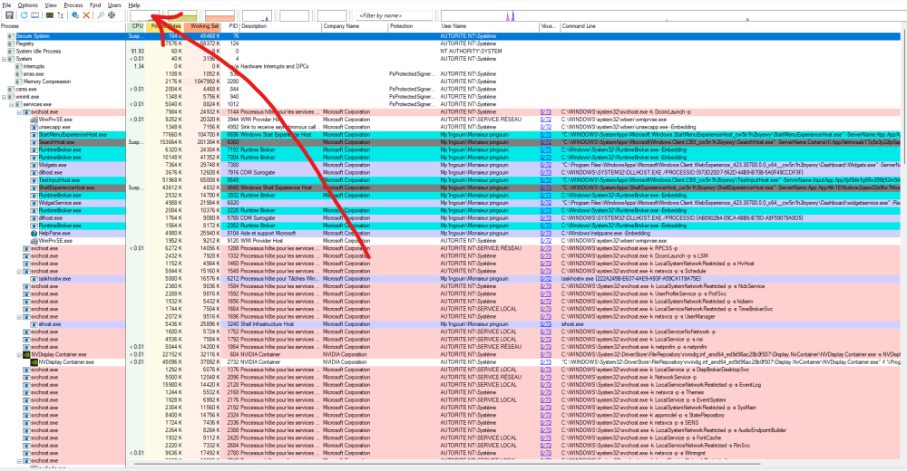Open the Options menu
This screenshot has width=907, height=471.
coord(28,5)
